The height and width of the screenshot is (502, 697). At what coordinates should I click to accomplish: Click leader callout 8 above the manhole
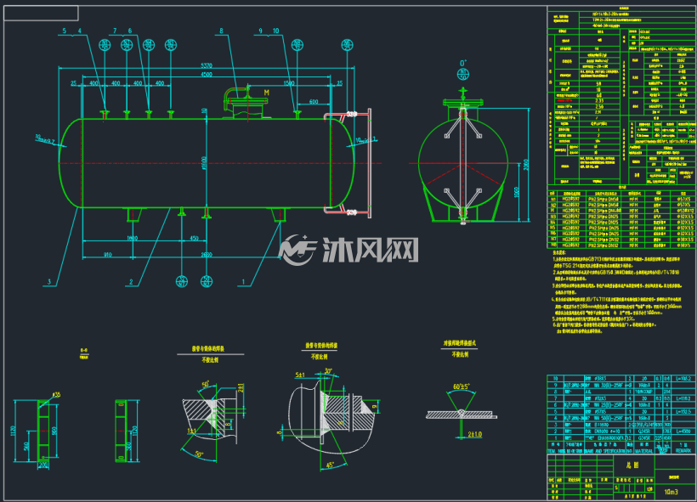pyautogui.click(x=221, y=31)
